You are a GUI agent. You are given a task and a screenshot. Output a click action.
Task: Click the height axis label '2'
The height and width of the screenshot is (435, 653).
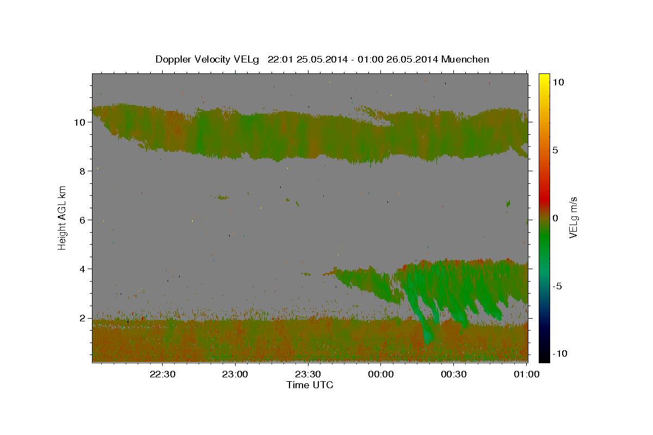(x=82, y=318)
